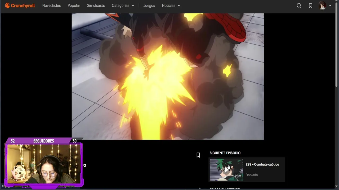The width and height of the screenshot is (339, 190).
Task: Click the Doblado label
Action: (252, 175)
